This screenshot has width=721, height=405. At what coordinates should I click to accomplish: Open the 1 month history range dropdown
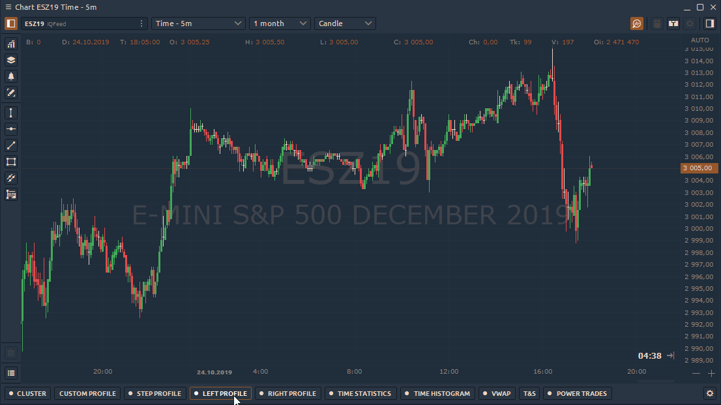(280, 23)
